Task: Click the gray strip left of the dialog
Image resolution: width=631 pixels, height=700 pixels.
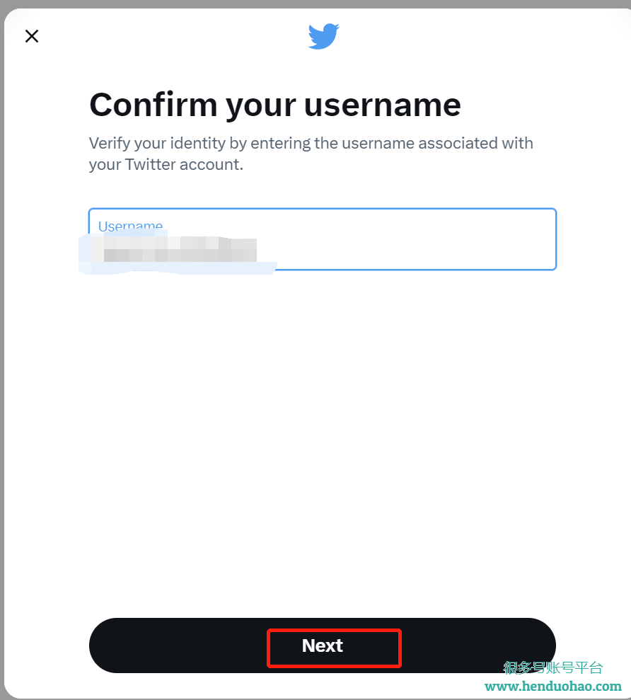Action: 1,354
